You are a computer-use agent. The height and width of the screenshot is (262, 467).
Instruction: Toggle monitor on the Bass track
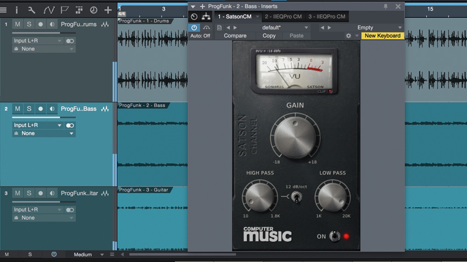pyautogui.click(x=52, y=109)
